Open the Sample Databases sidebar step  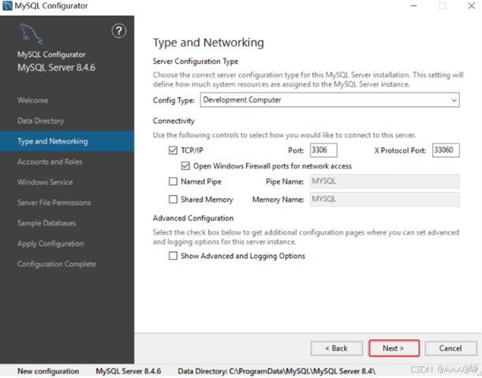coord(47,223)
